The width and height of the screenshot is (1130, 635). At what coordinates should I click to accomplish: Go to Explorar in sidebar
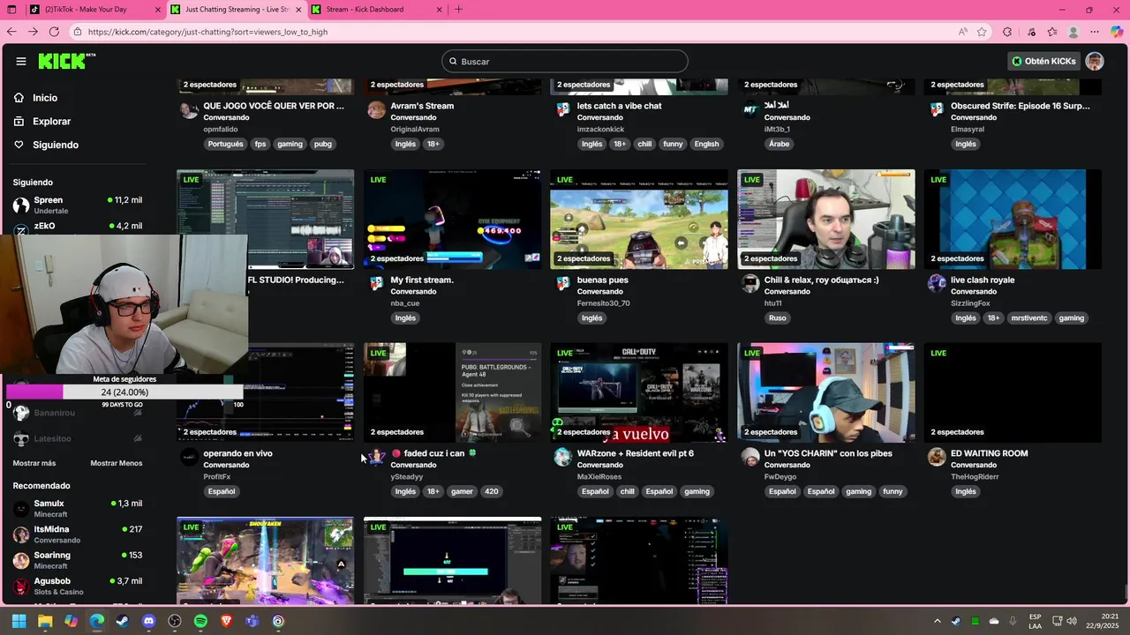pyautogui.click(x=51, y=121)
